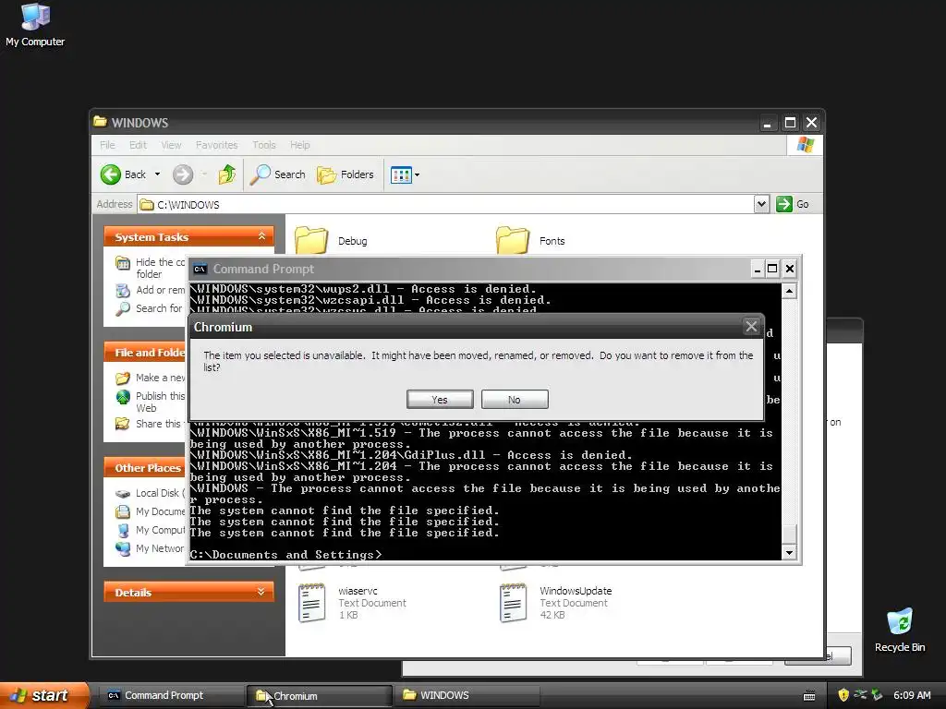Screen dimensions: 946x709
Task: Collapse the System Tasks panel
Action: point(261,236)
